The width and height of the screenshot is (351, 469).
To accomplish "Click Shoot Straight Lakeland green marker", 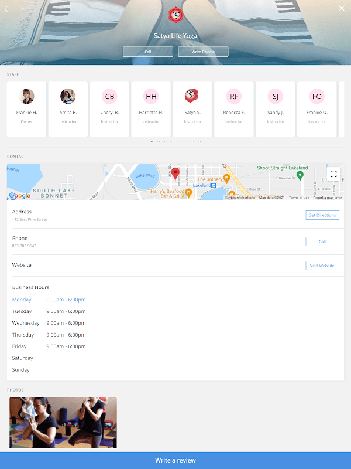I will [300, 175].
